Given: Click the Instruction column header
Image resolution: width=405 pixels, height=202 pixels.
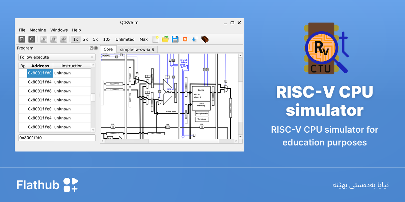Looking at the screenshot, I should 72,66.
